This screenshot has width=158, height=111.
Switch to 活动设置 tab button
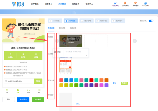coord(55,21)
